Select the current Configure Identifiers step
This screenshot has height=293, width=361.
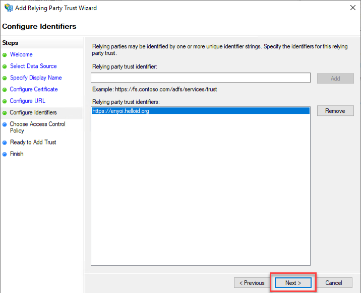click(33, 112)
